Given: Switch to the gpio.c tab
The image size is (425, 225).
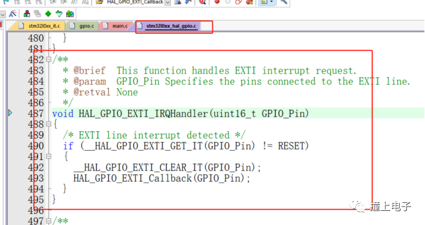Looking at the screenshot, I should 83,26.
